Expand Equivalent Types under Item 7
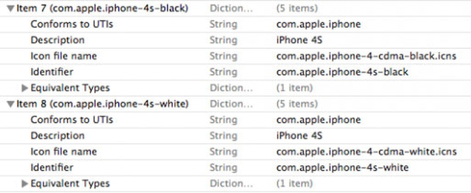 coord(25,88)
